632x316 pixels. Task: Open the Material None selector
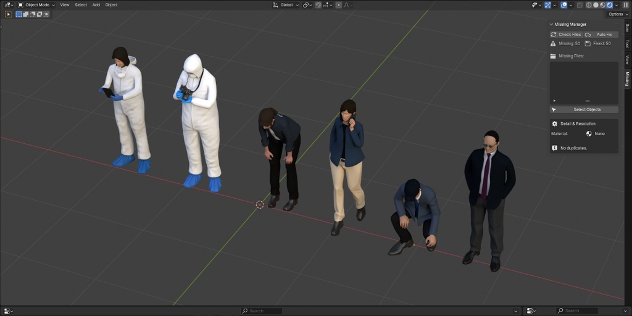(x=601, y=133)
